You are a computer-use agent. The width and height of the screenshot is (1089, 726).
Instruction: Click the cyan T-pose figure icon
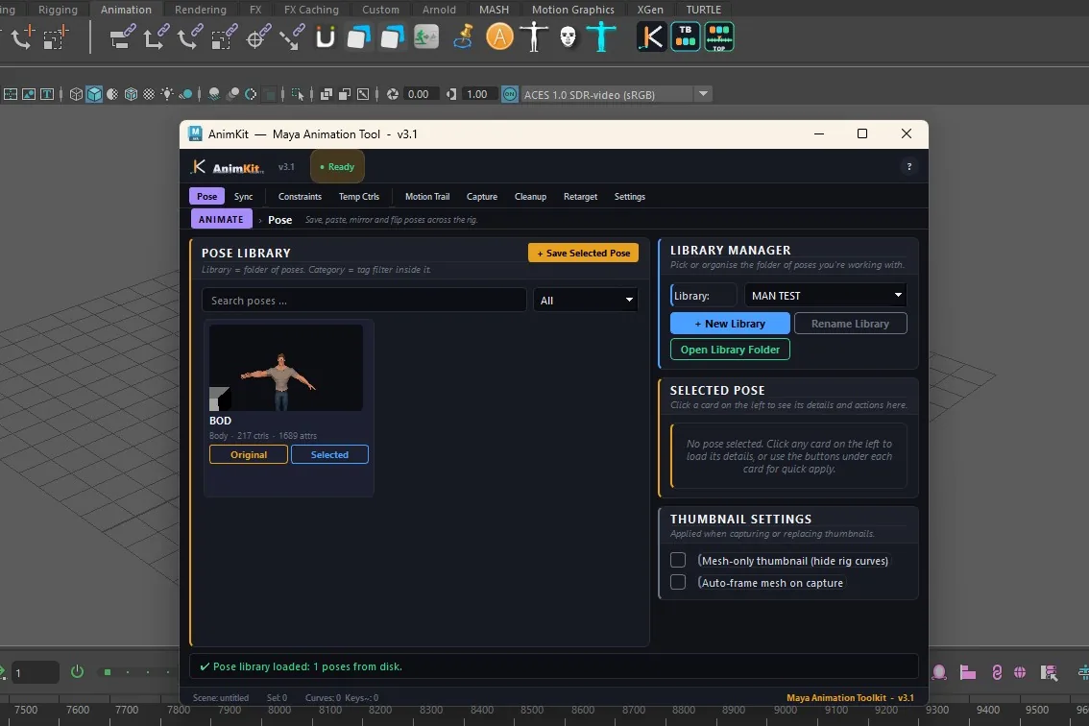(x=601, y=36)
